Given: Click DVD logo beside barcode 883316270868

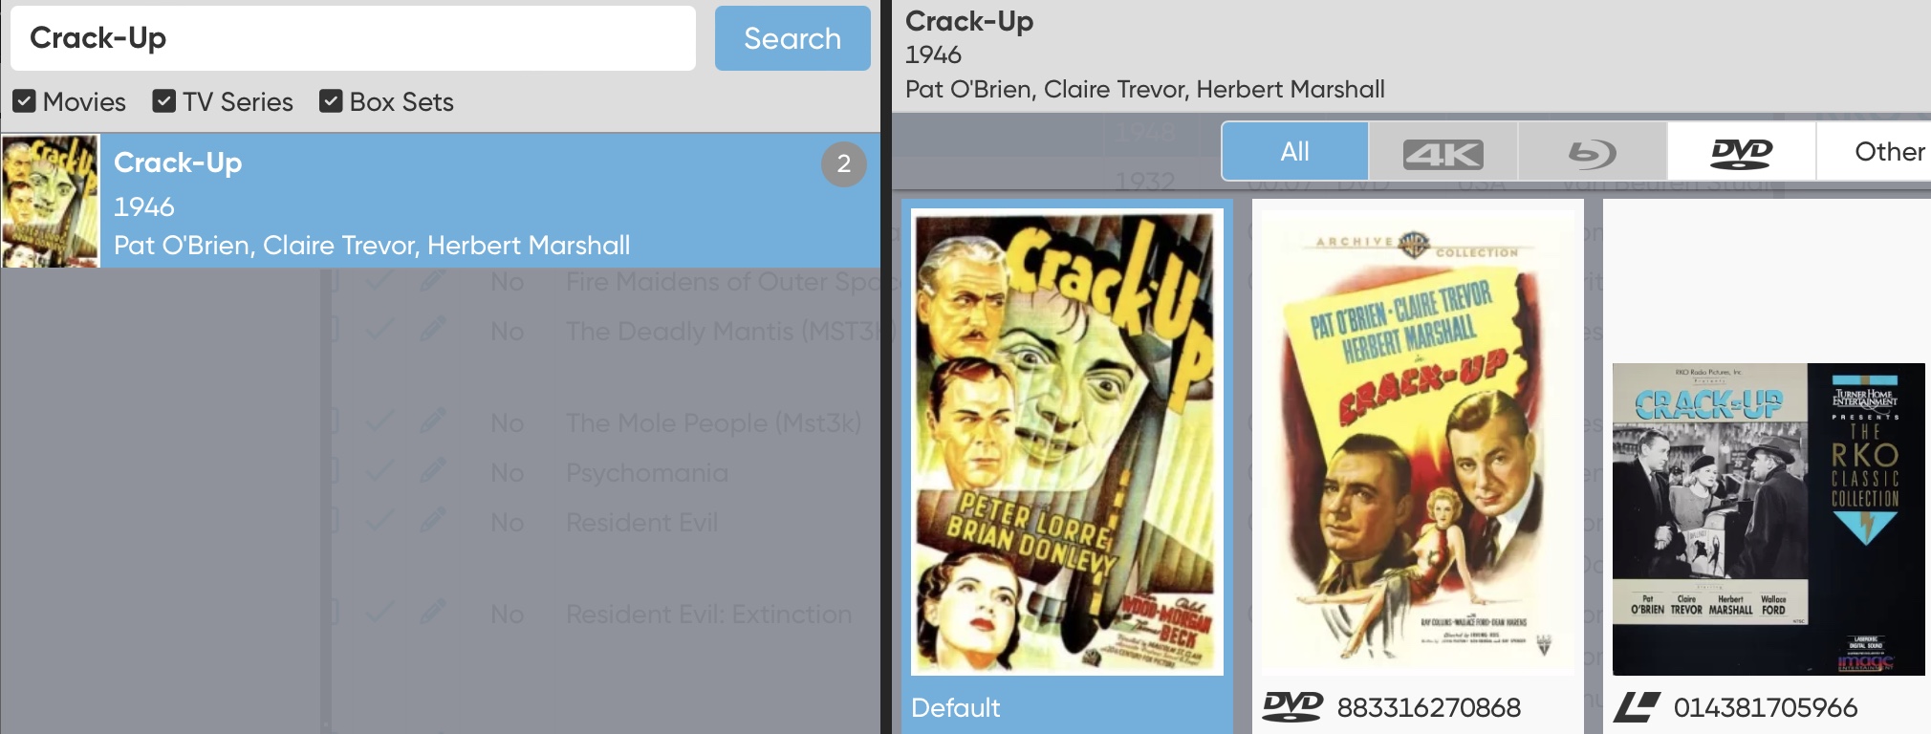Looking at the screenshot, I should pos(1292,706).
